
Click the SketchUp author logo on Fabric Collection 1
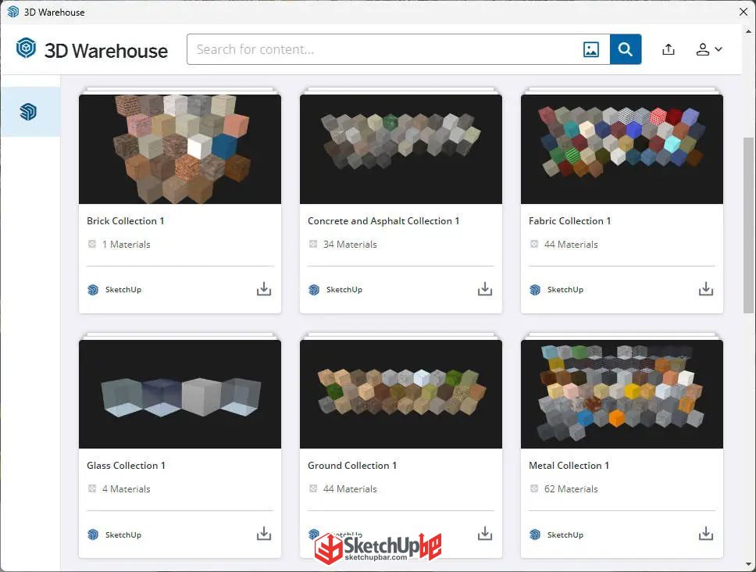coord(535,289)
